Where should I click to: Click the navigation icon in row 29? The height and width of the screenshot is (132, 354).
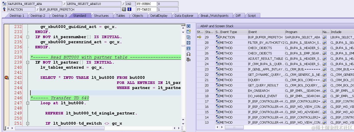tap(325, 37)
